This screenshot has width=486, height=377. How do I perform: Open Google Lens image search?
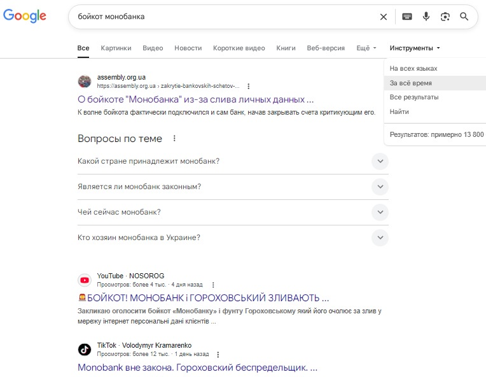coord(445,17)
